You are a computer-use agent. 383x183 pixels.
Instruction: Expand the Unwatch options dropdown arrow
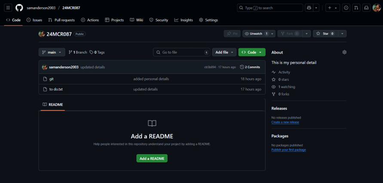point(273,34)
